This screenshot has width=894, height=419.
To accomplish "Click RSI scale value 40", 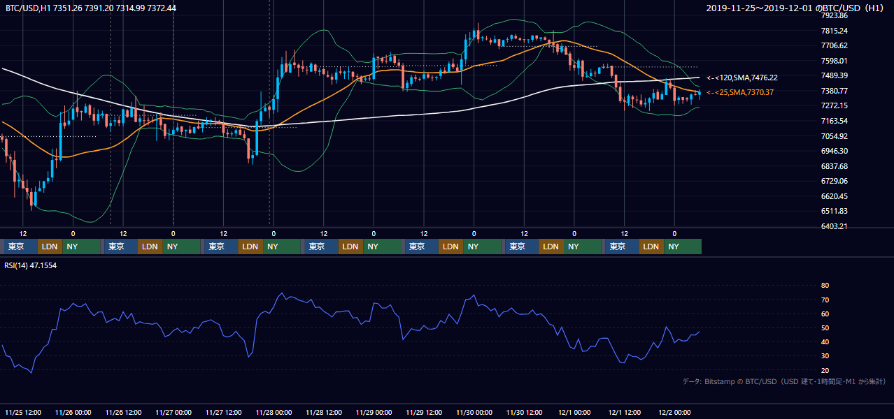I will click(825, 341).
